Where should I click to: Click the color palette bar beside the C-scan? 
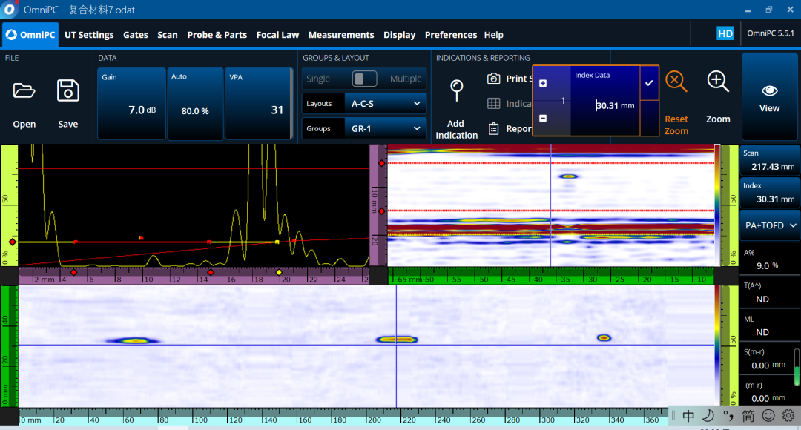717,345
